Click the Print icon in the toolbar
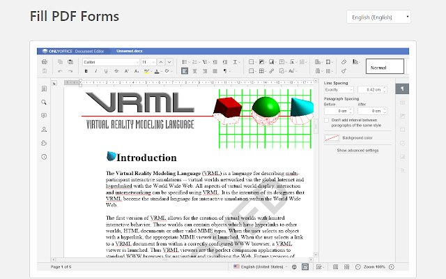Viewport: 446px width, 279px height. 45,62
